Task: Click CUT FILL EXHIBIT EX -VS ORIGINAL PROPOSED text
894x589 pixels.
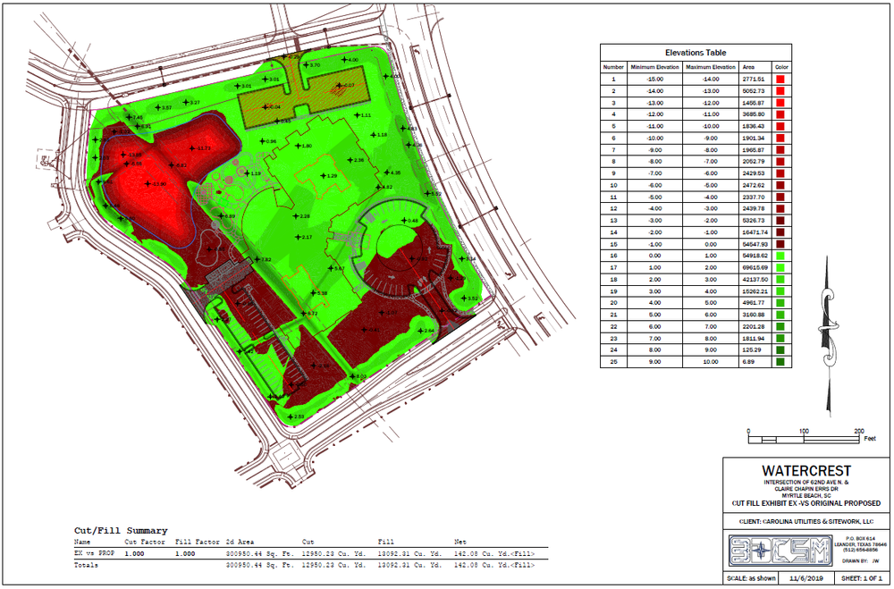Action: pyautogui.click(x=806, y=503)
